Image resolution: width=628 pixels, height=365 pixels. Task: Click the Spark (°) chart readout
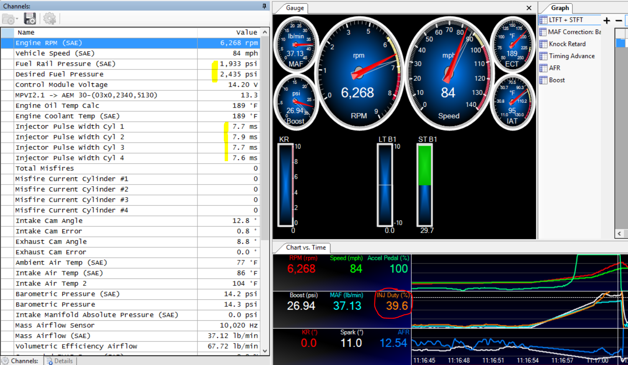coord(351,339)
